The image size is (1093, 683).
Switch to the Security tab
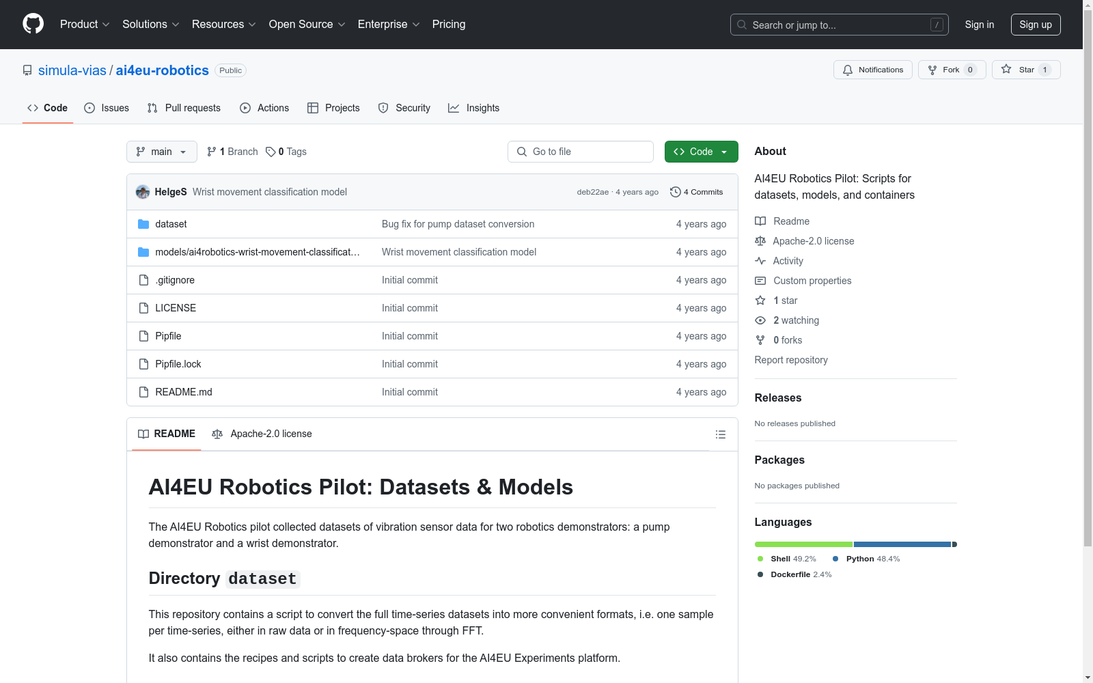tap(404, 108)
